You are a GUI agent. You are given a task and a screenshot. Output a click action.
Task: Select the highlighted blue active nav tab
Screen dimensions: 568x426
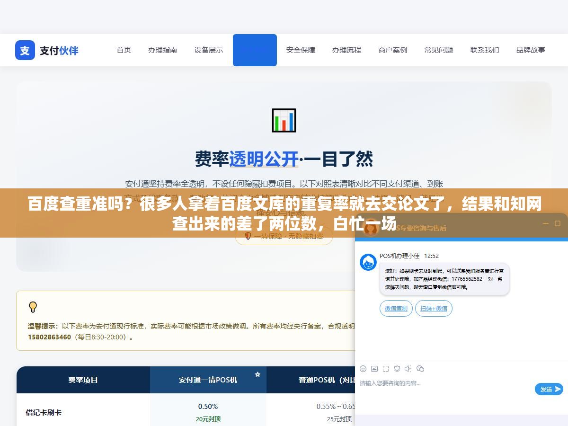(255, 50)
